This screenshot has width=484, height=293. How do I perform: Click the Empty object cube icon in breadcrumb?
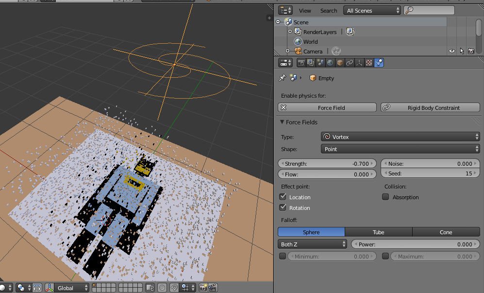coord(313,78)
